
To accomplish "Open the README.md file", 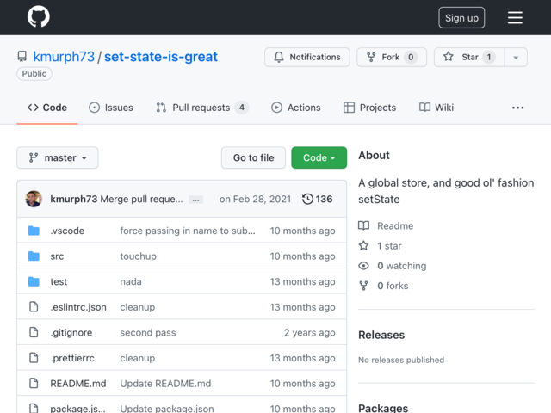I will coord(78,384).
